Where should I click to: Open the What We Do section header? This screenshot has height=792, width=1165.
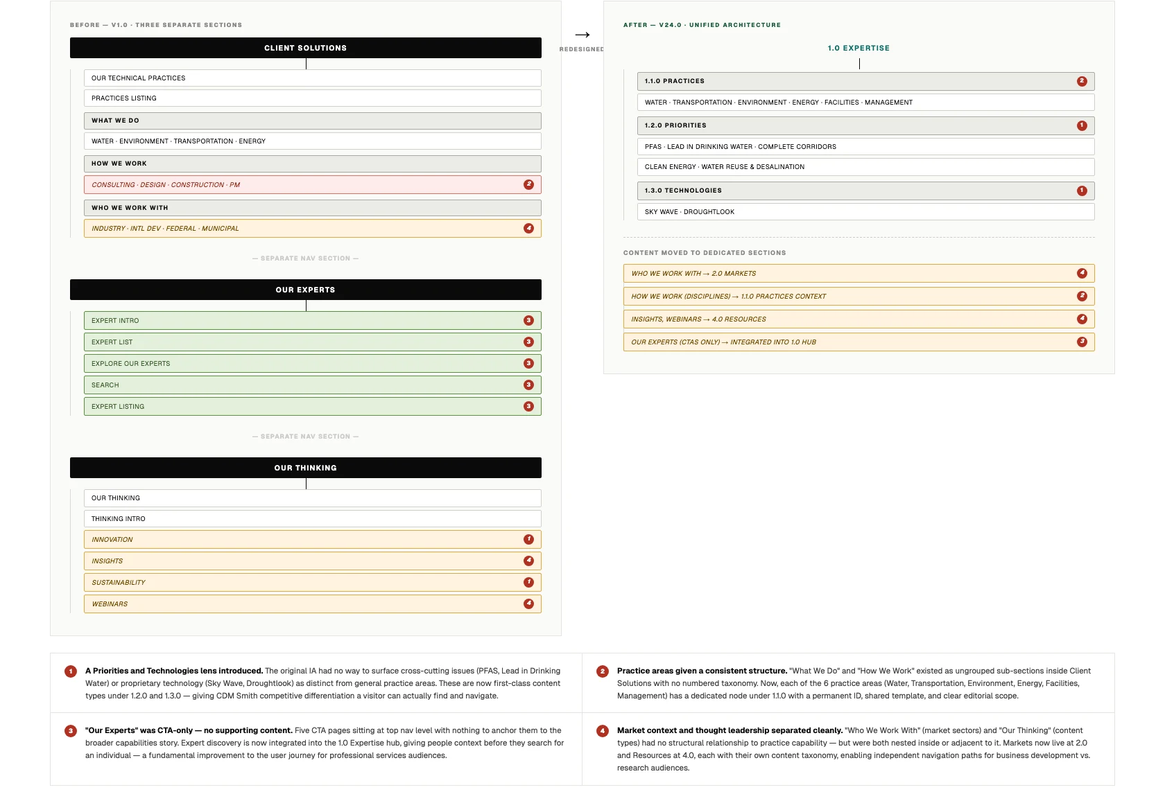point(313,121)
